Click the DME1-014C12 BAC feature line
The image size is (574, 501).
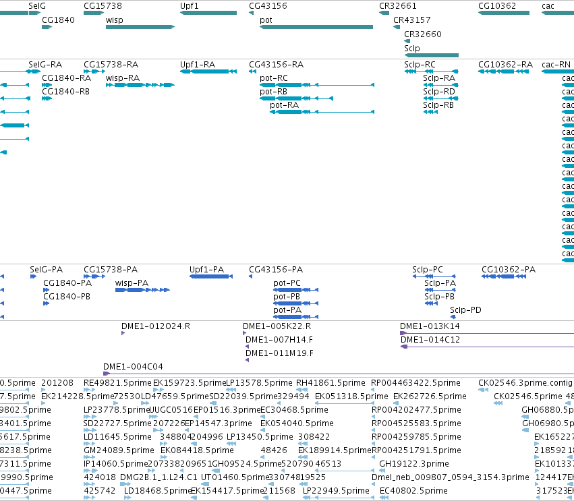coord(487,347)
